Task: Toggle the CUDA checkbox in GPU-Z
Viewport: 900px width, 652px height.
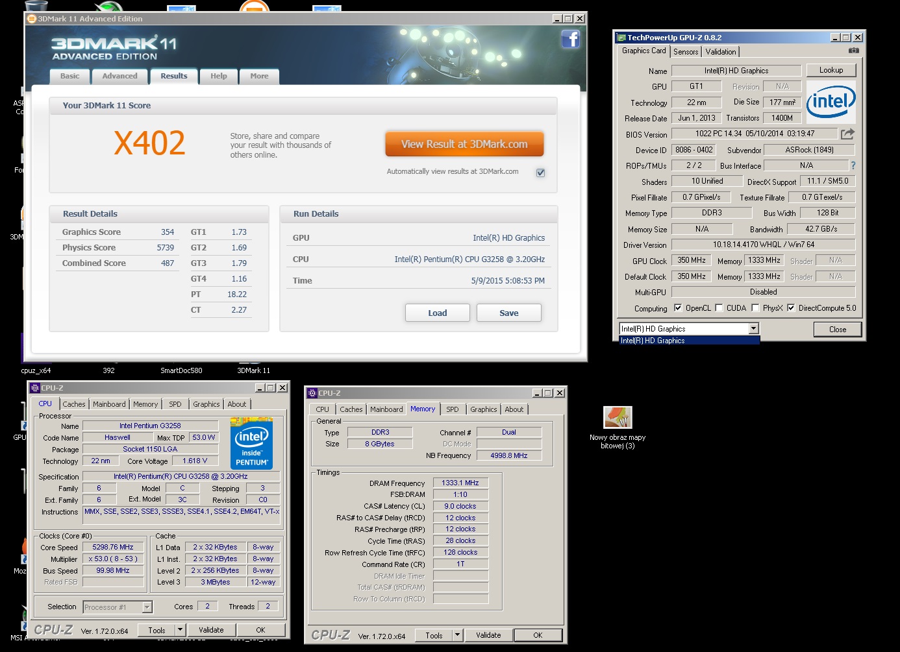Action: (x=719, y=308)
